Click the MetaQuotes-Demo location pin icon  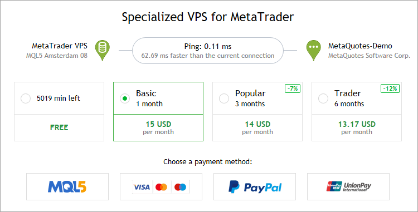(x=313, y=50)
